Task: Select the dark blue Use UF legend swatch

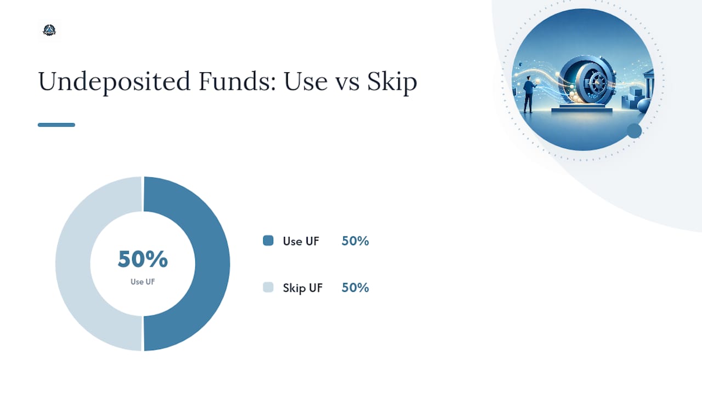Action: [268, 240]
